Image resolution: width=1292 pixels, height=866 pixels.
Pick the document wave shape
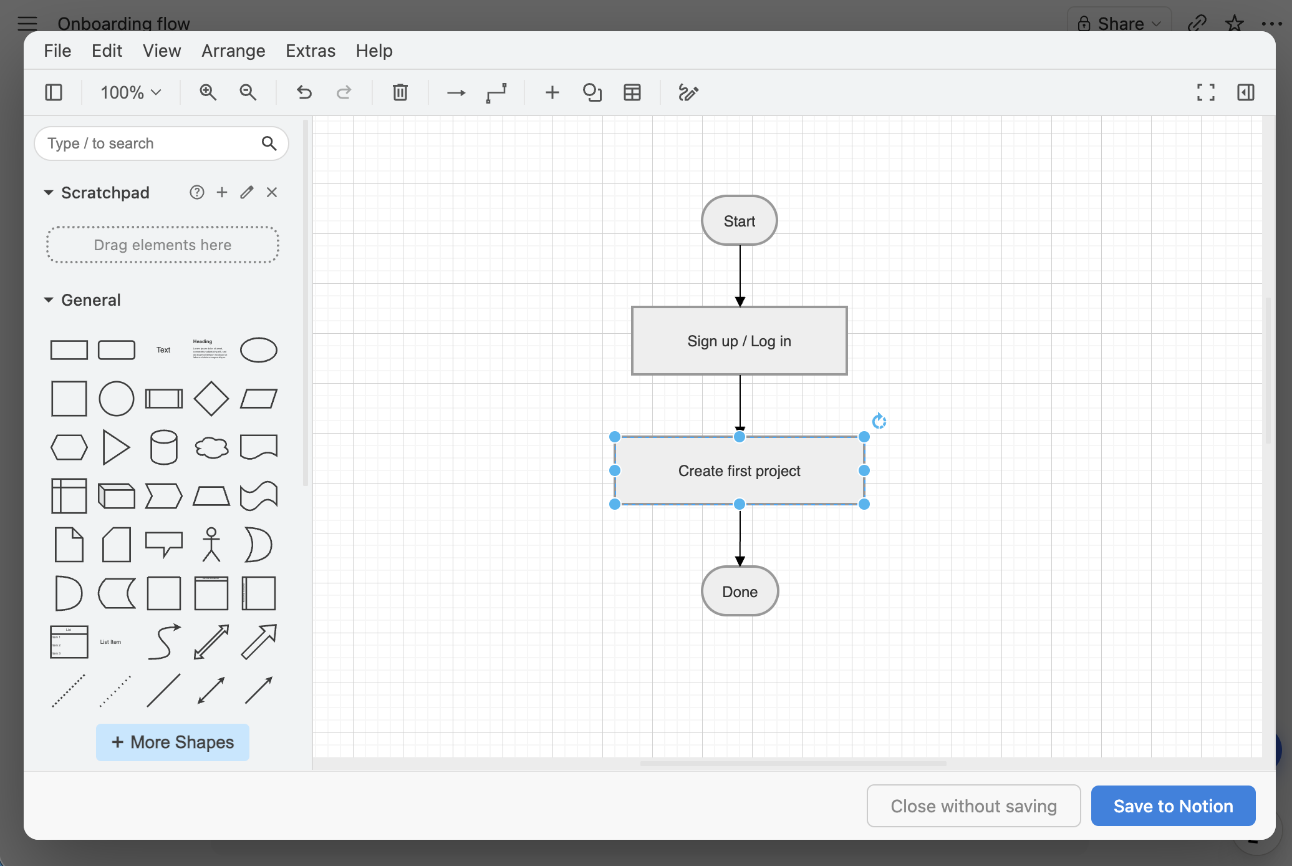[x=259, y=447]
